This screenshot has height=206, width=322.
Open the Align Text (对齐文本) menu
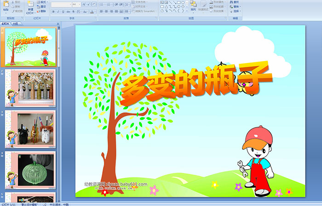pyautogui.click(x=139, y=6)
